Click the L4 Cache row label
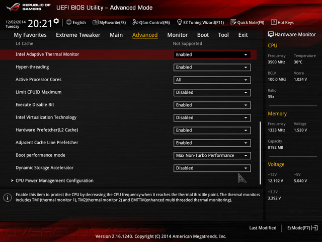This screenshot has width=322, height=242. [24, 43]
